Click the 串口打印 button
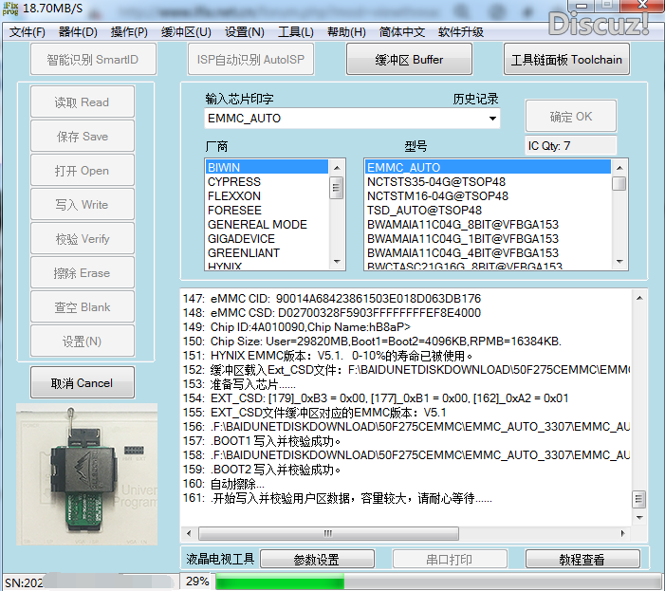Image resolution: width=665 pixels, height=591 pixels. coord(450,559)
